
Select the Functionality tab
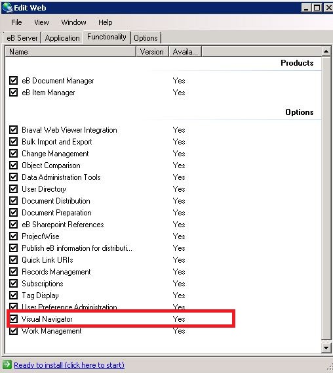[x=107, y=37]
